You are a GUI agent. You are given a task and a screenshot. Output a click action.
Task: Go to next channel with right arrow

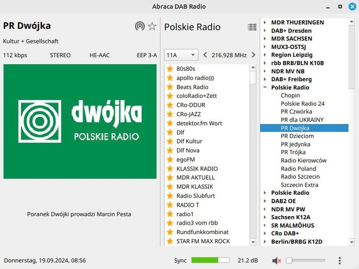click(253, 55)
